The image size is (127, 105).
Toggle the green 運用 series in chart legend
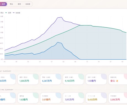[x=8, y=13]
